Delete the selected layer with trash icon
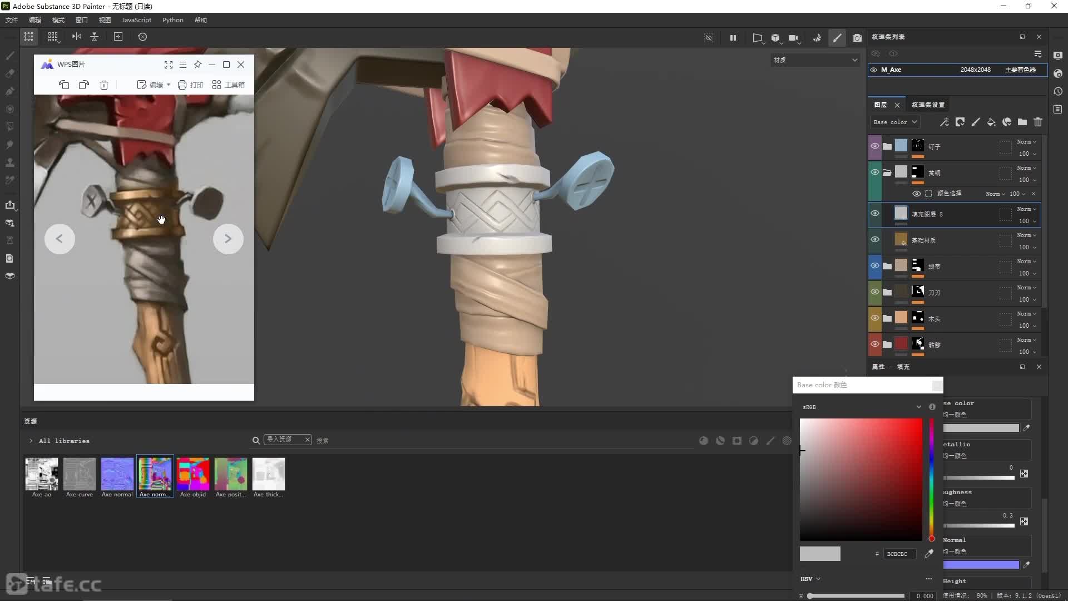 (x=1038, y=122)
